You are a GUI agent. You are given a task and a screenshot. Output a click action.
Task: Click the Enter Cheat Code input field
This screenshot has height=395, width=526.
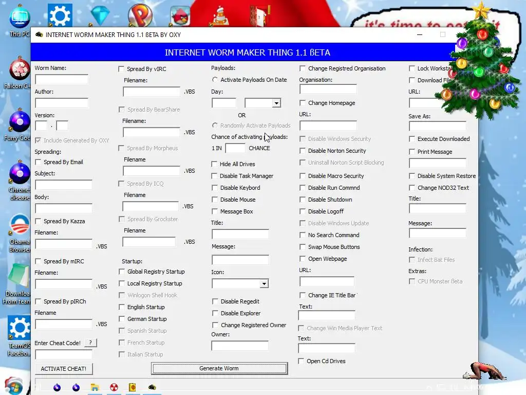pos(64,354)
